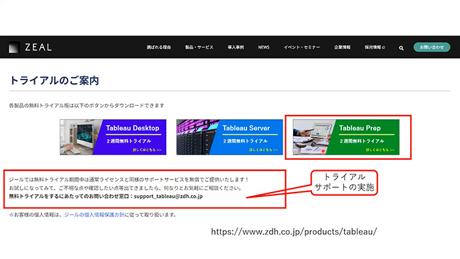Click 詳しくはこちら on Tableau Prep banner
460x259 pixels.
point(380,150)
